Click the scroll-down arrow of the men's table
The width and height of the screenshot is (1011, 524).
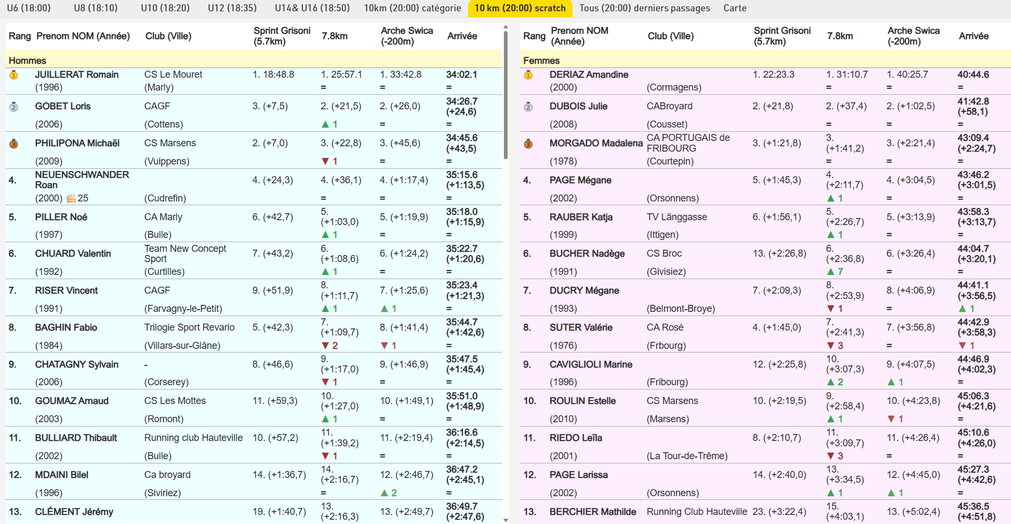505,520
